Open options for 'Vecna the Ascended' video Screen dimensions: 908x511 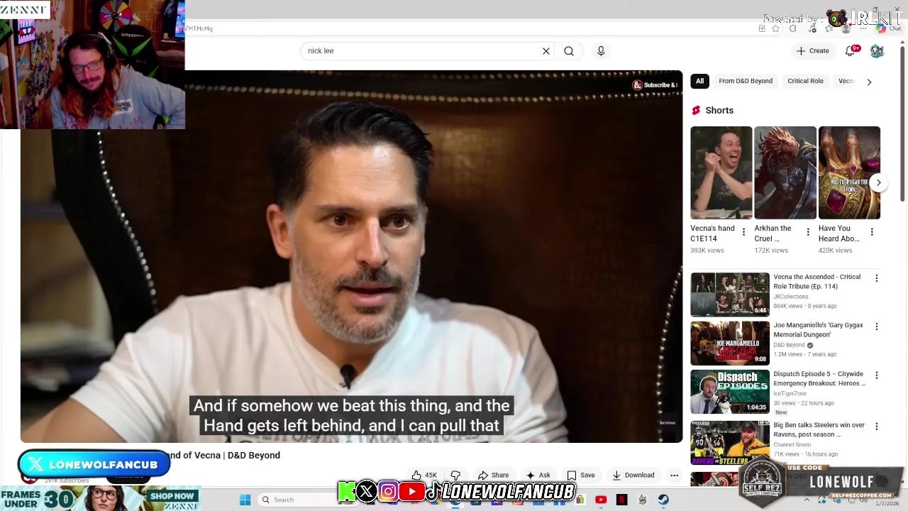876,278
